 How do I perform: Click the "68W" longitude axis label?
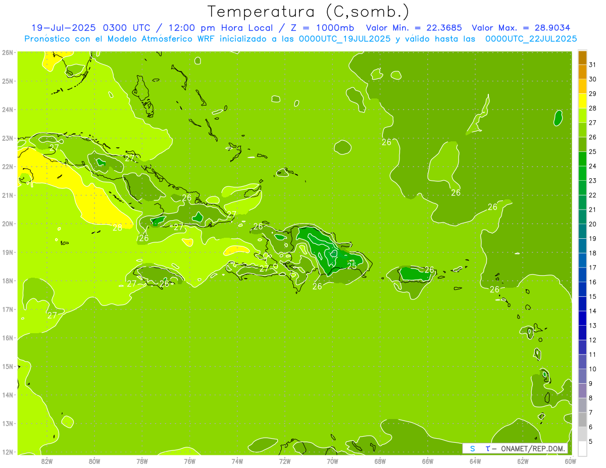pos(380,461)
